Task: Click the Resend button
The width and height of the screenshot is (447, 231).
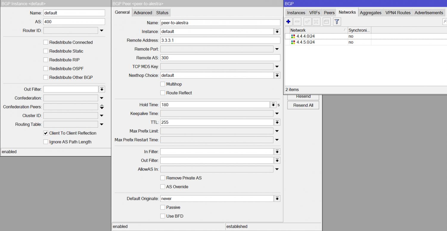Action: [x=303, y=97]
